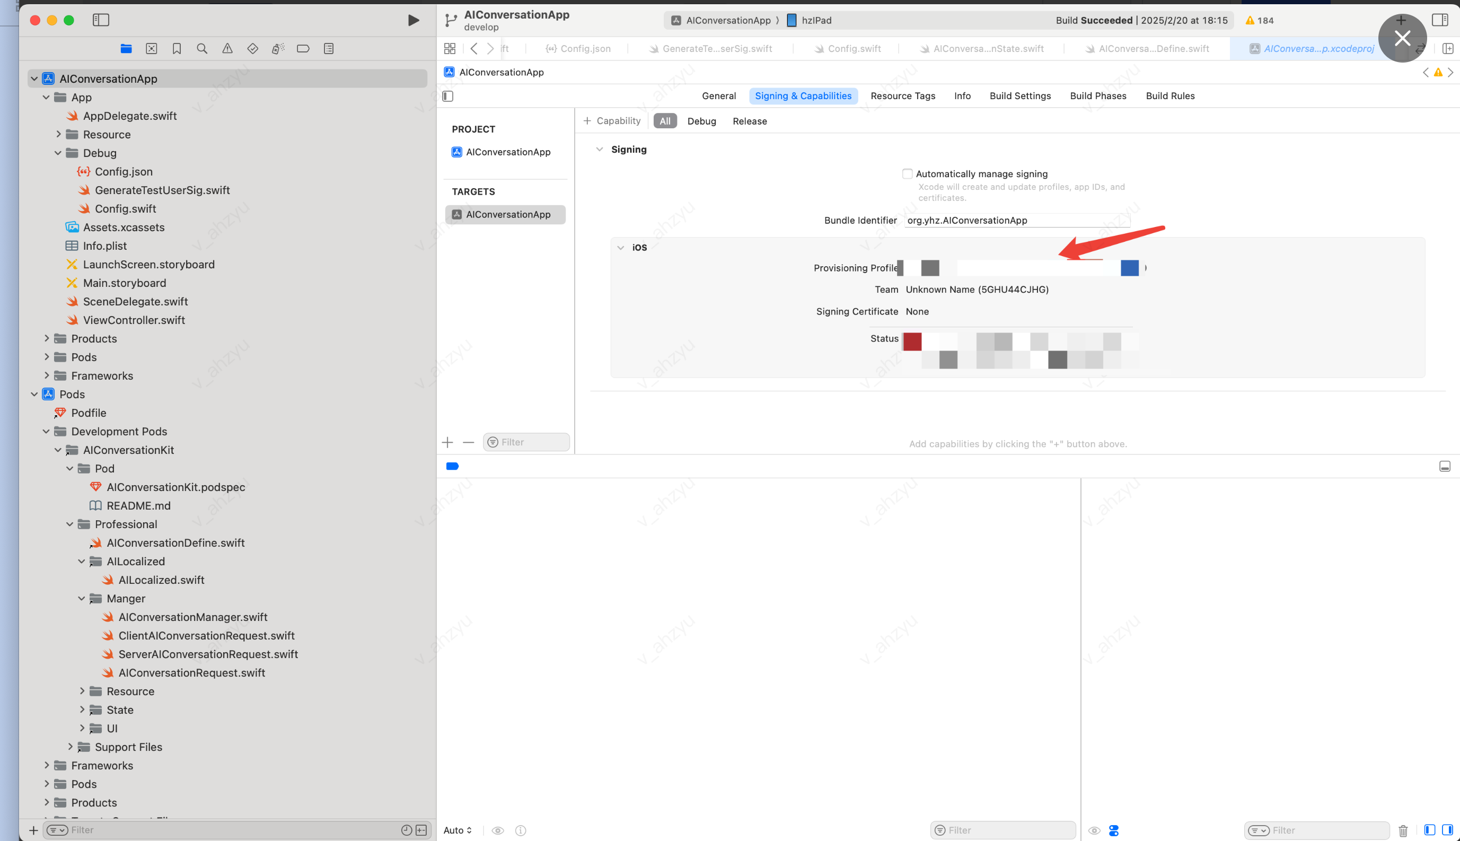Viewport: 1460px width, 841px height.
Task: Clear the console with trash icon
Action: click(1403, 830)
